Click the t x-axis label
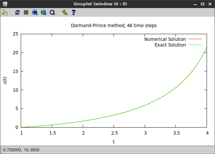Viewport: 215px width, 154px height. tap(114, 142)
